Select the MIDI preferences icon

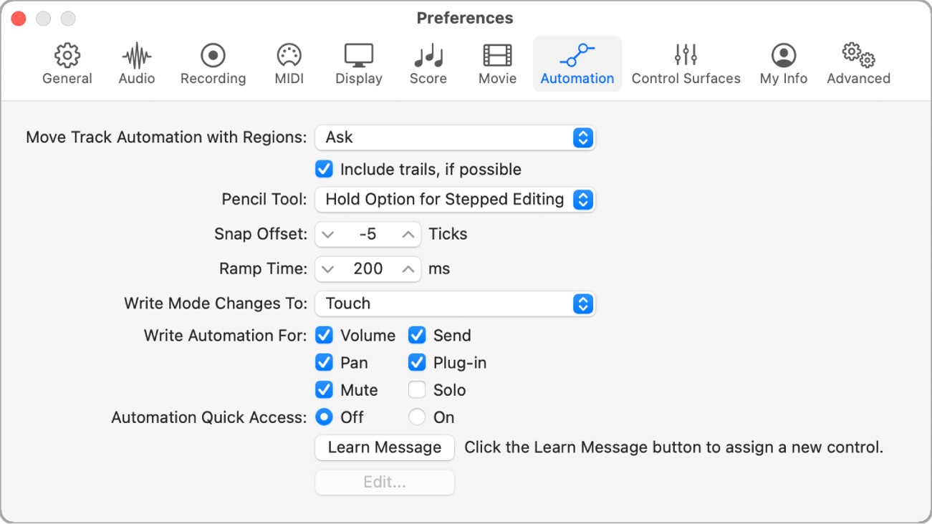pos(289,63)
